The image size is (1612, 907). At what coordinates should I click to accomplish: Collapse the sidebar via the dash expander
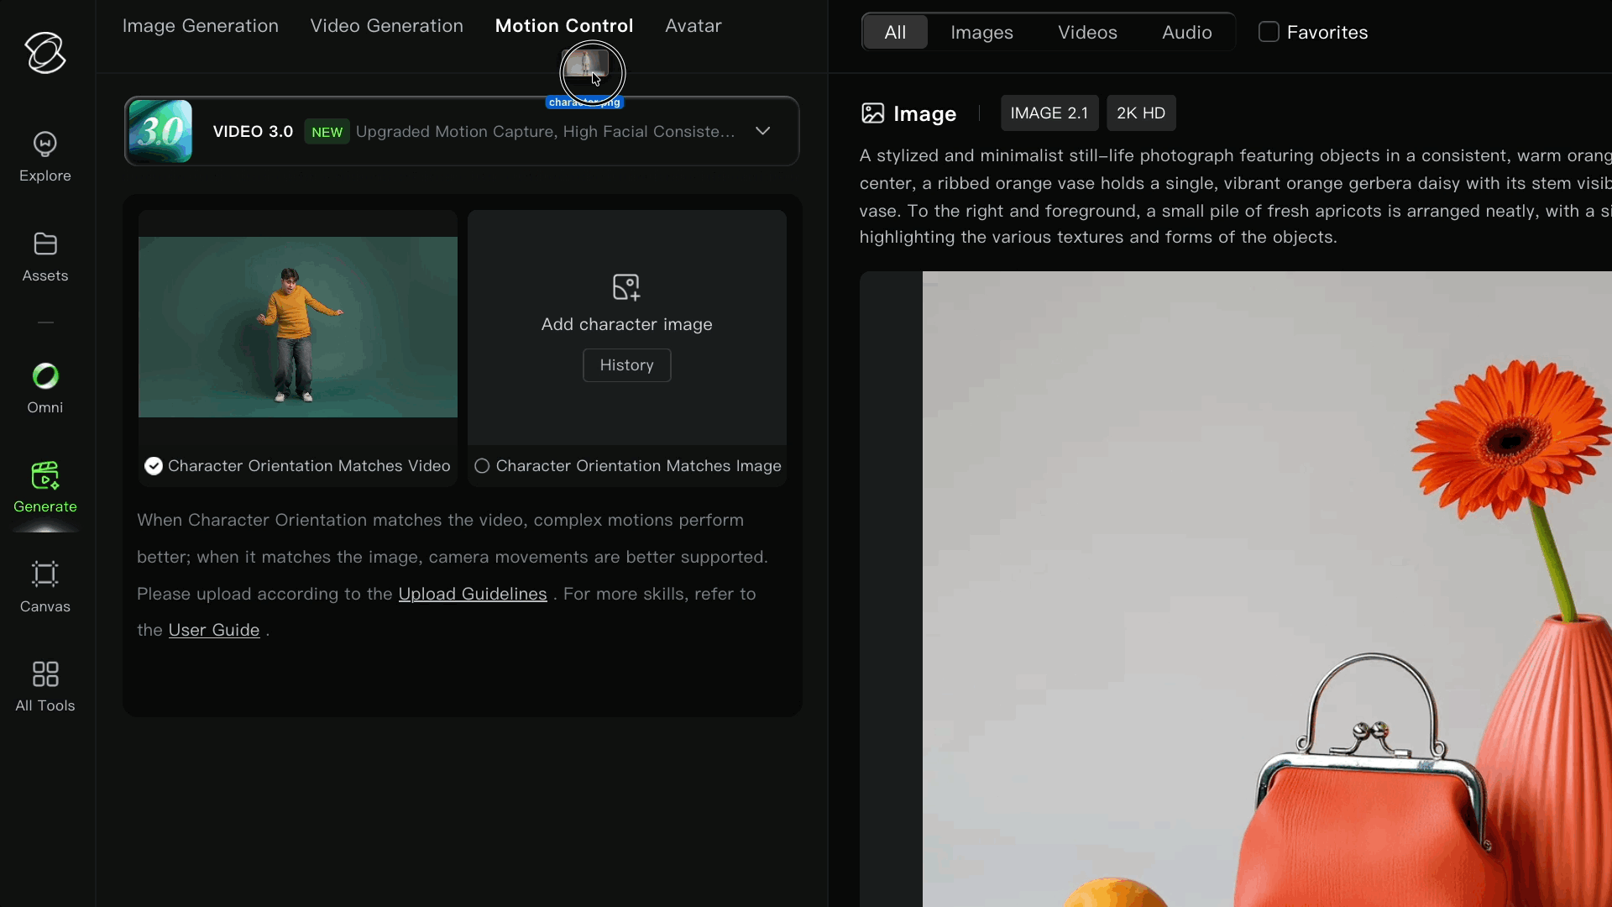coord(44,322)
